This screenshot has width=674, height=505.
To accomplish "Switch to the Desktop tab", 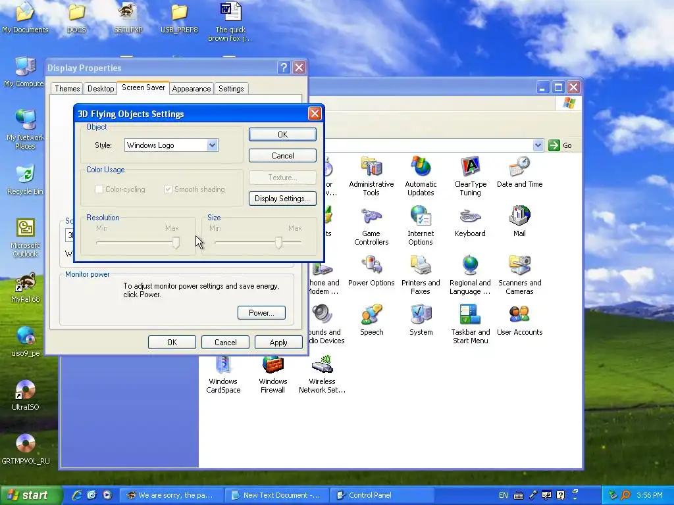I will (x=101, y=89).
